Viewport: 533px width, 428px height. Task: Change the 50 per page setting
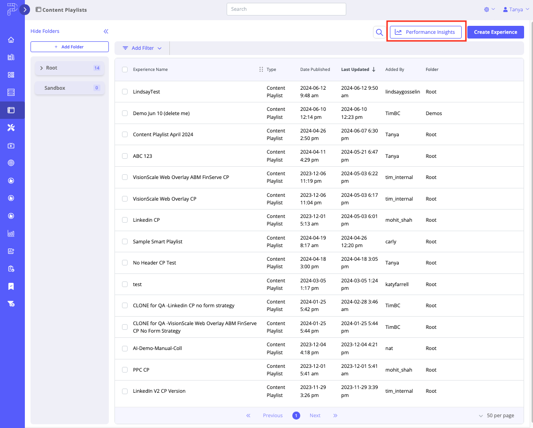[x=496, y=415]
